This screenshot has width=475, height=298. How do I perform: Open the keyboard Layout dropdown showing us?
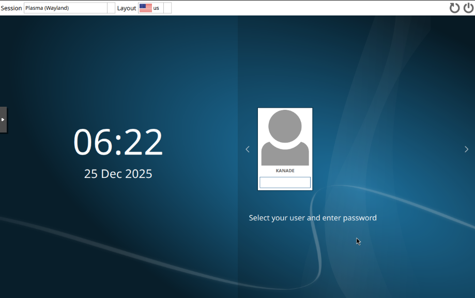tap(155, 8)
